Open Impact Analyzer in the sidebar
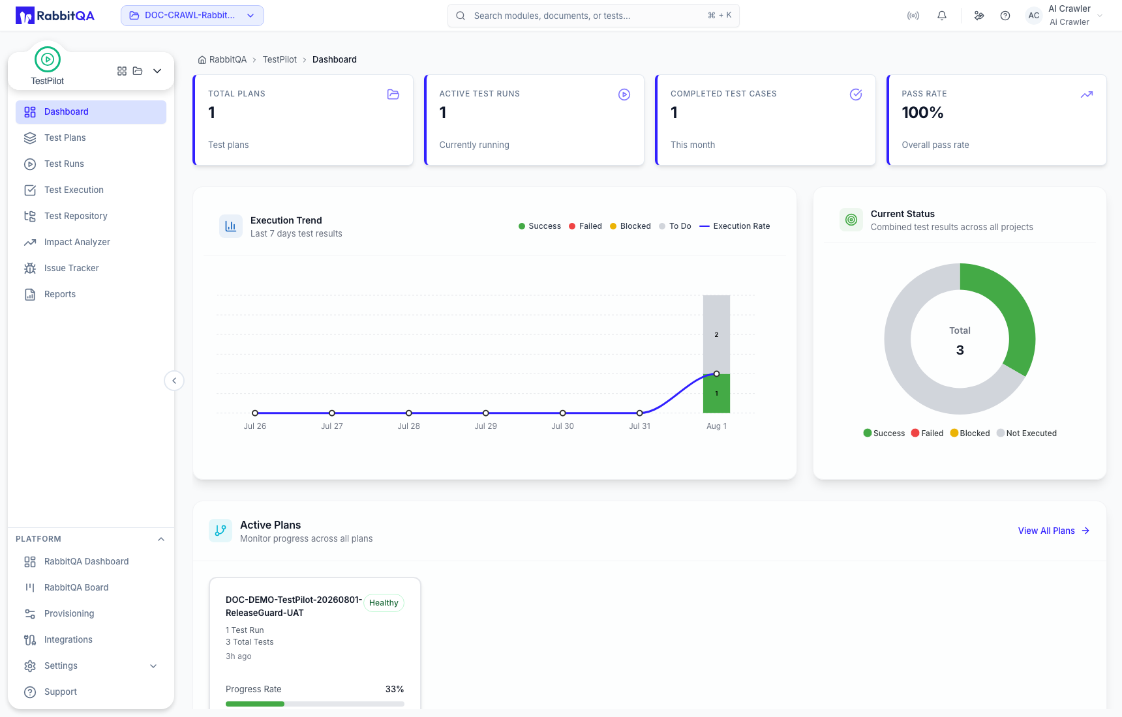1122x717 pixels. [x=91, y=242]
